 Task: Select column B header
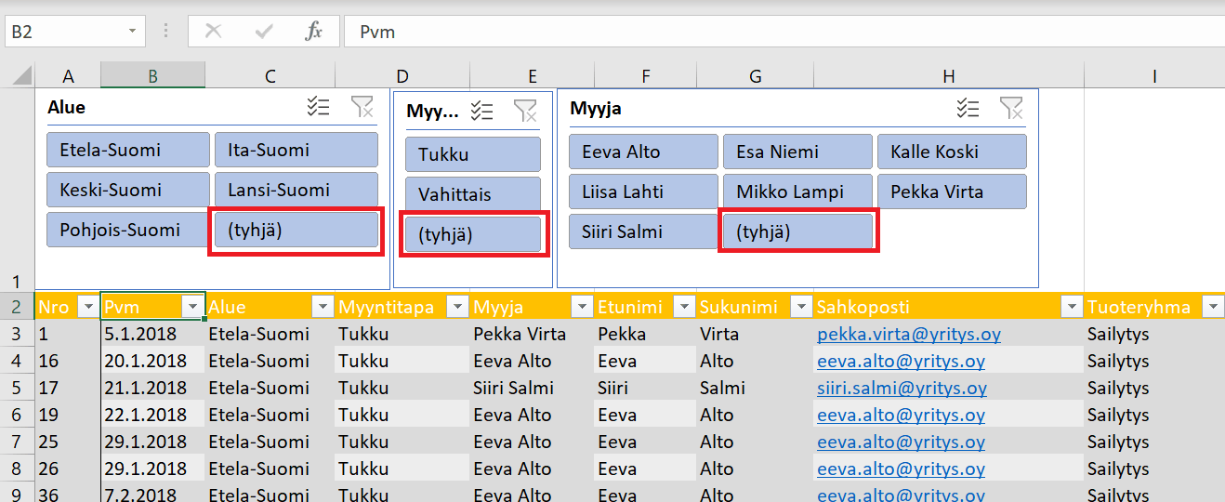[x=152, y=76]
